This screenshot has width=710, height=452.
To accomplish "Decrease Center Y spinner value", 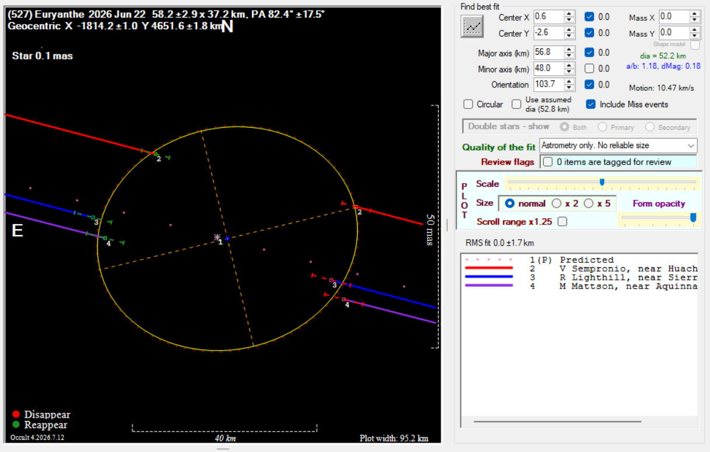I will click(x=569, y=36).
